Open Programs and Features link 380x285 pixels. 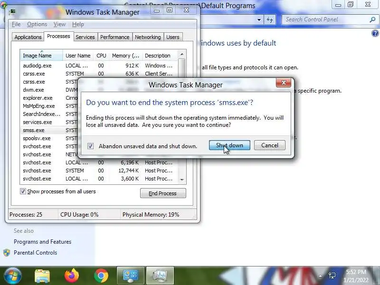[x=42, y=242]
